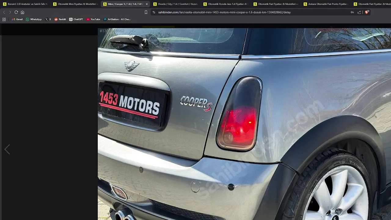Image resolution: width=391 pixels, height=220 pixels.
Task: Open Brave Shields lion icon
Action: 367,12
